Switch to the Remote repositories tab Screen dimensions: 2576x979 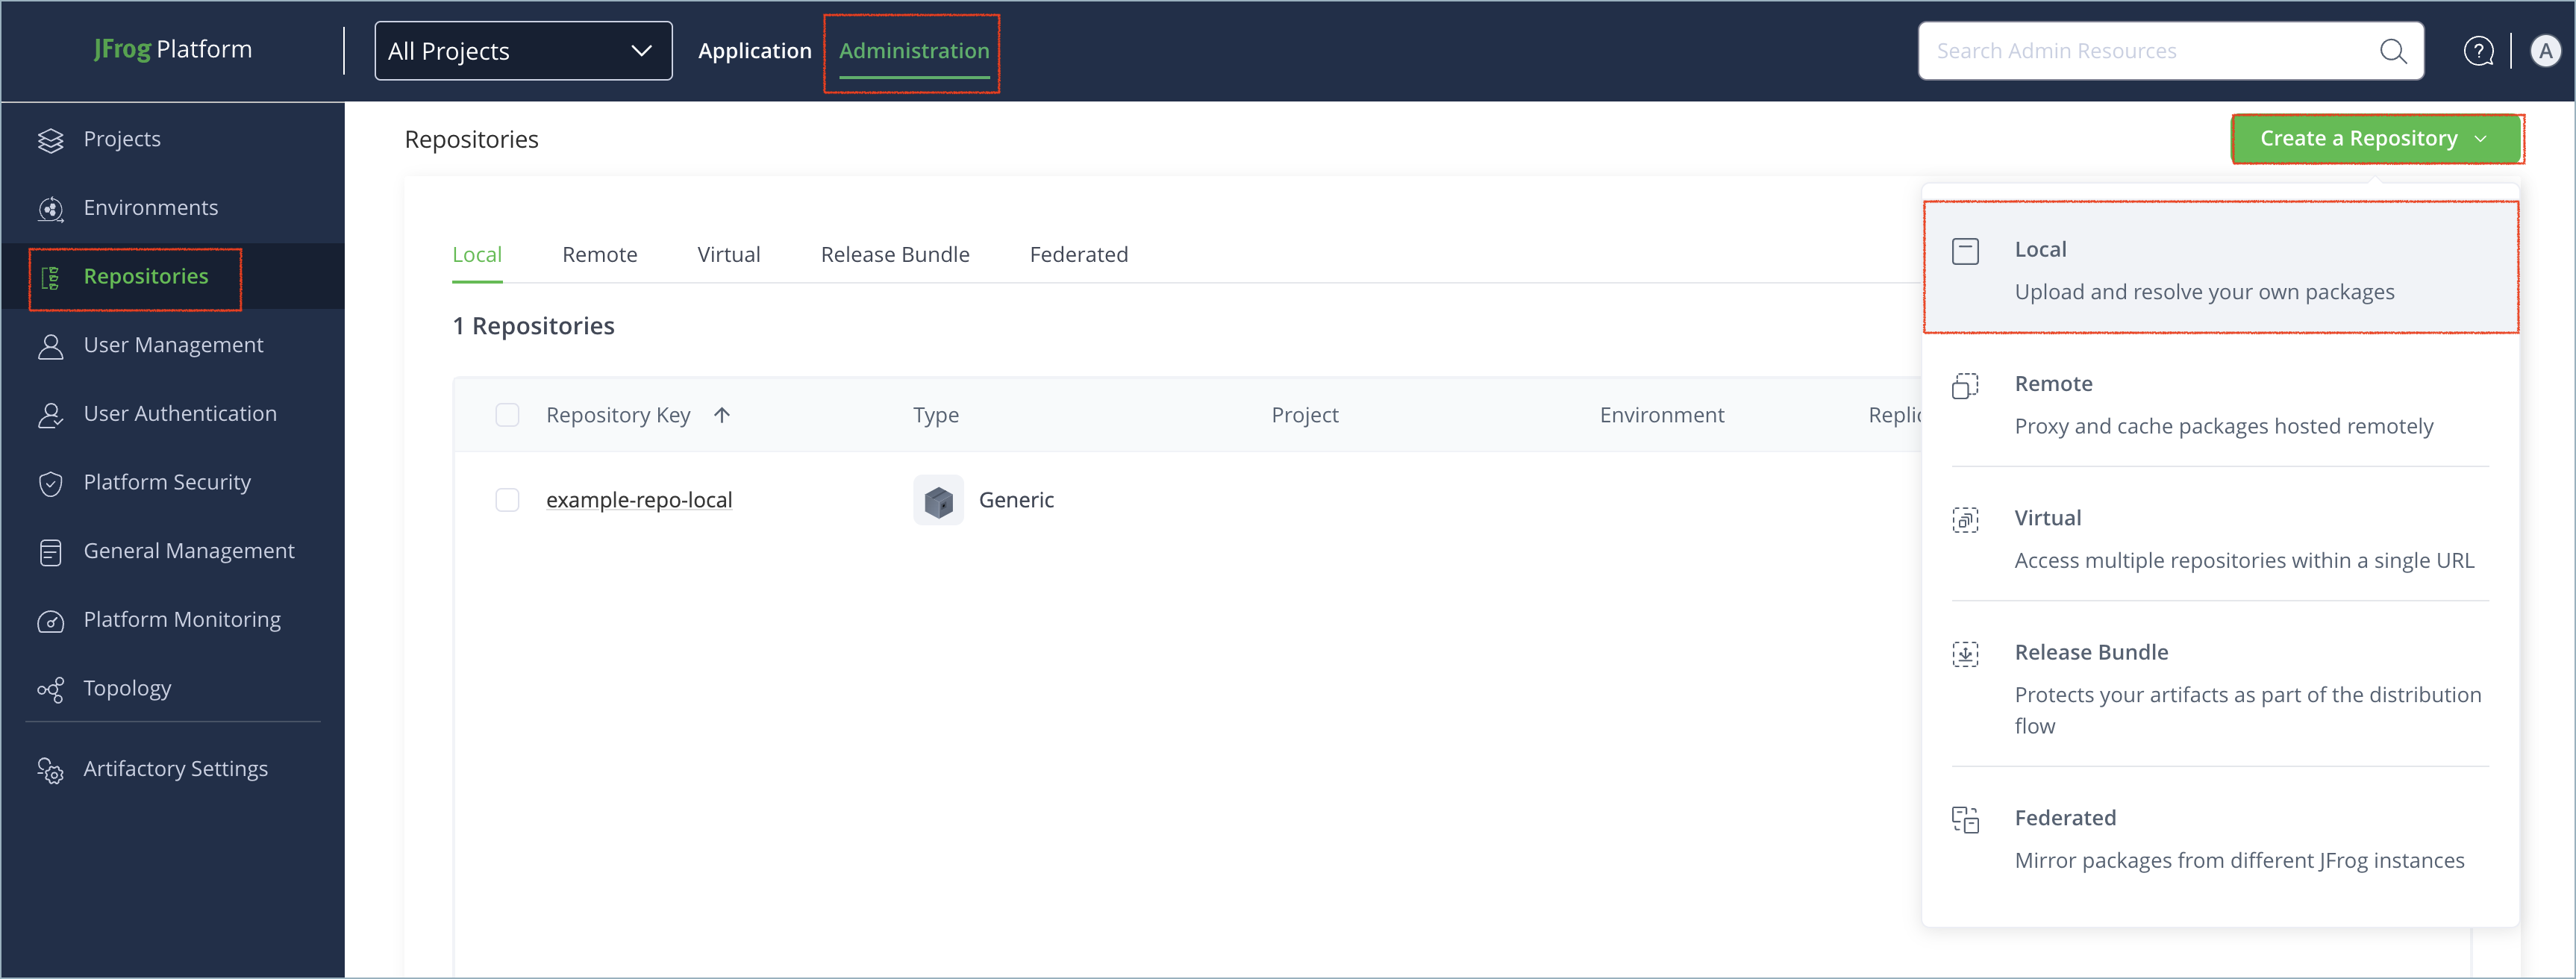pyautogui.click(x=599, y=255)
